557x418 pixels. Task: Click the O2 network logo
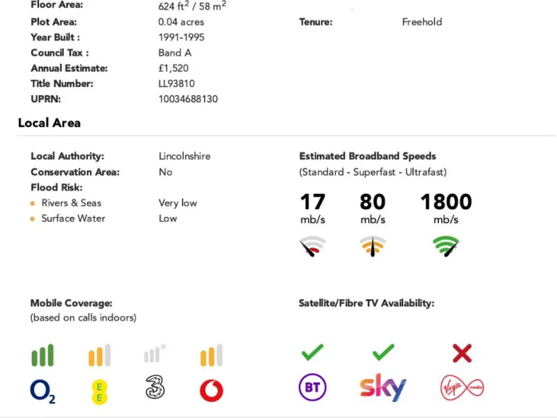pyautogui.click(x=42, y=391)
